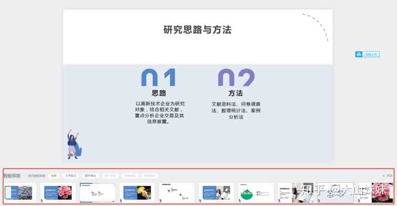Click the dancing girl illustration on slide
397x206 pixels.
[x=74, y=144]
